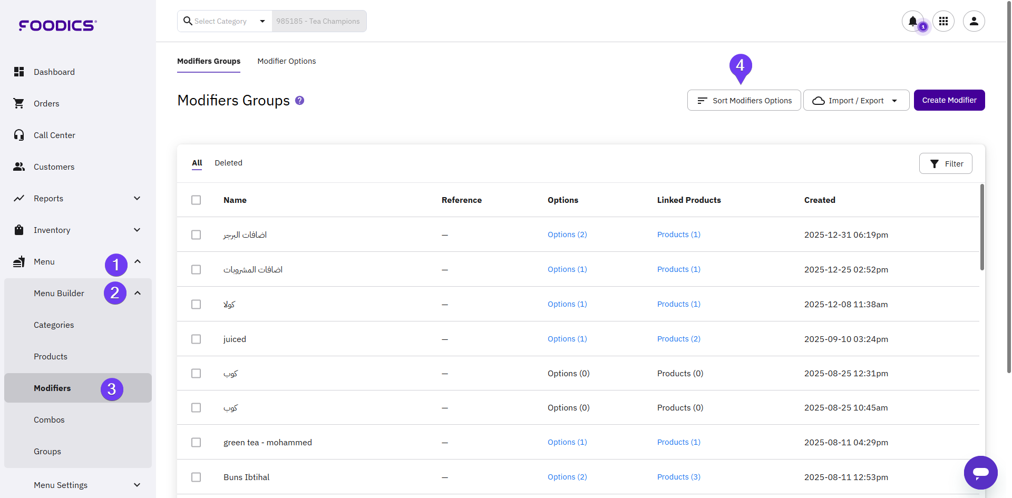This screenshot has height=498, width=1012.
Task: Open the Select Category dropdown
Action: coord(225,21)
